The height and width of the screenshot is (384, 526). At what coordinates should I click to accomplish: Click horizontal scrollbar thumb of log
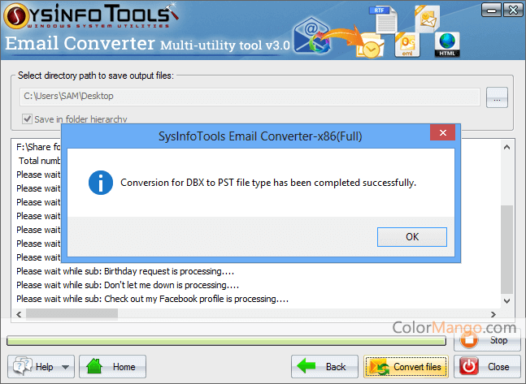click(x=72, y=314)
